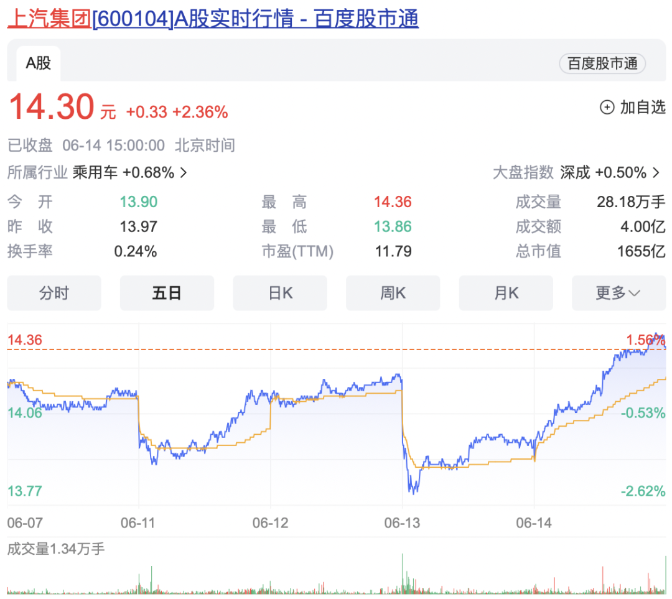
Task: Switch to the 周K chart tab
Action: (393, 293)
